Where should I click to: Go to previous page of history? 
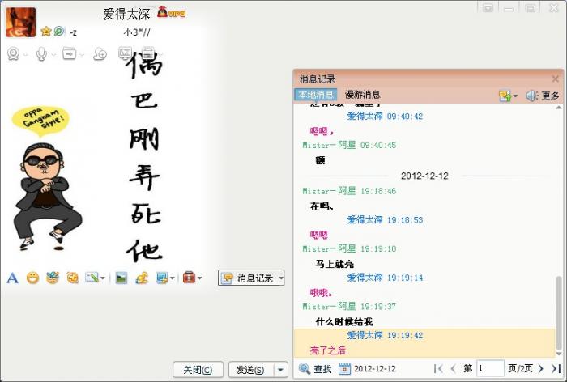[x=453, y=368]
